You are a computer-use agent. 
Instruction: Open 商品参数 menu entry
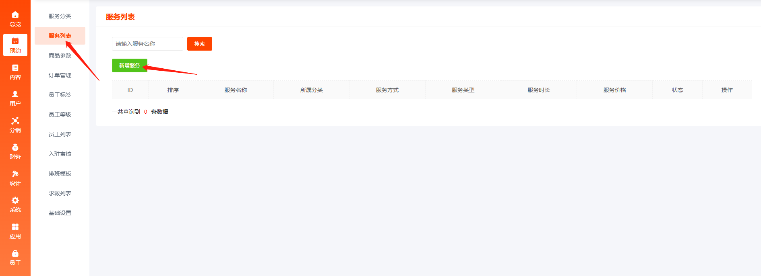(60, 55)
